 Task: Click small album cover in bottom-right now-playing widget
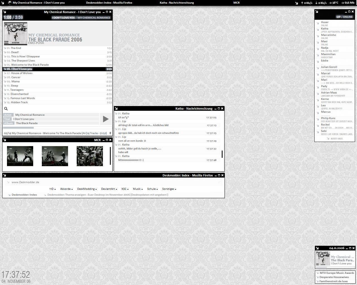[323, 258]
